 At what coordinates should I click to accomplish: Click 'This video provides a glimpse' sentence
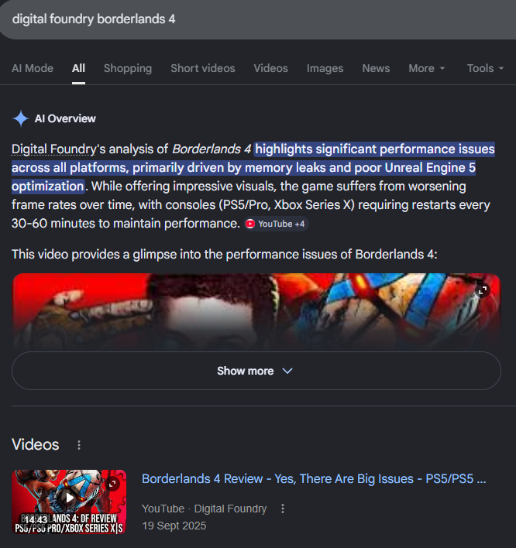224,254
